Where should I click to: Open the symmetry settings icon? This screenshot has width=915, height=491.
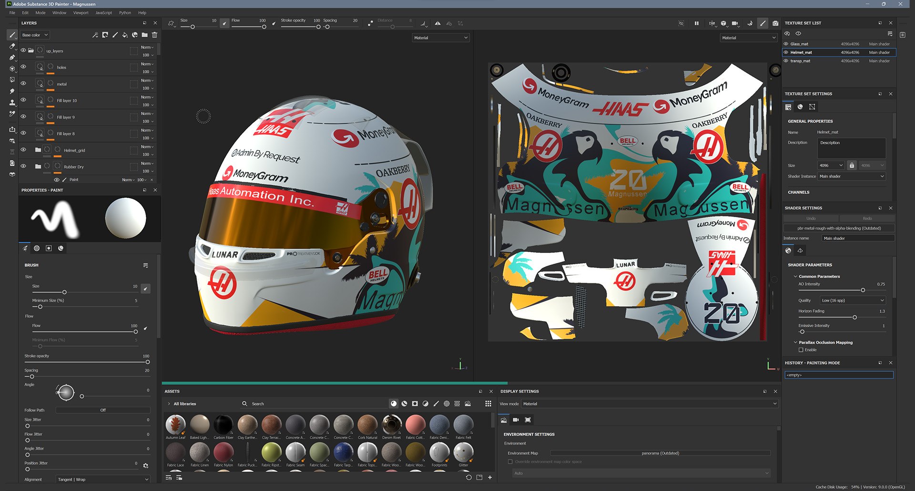(712, 23)
